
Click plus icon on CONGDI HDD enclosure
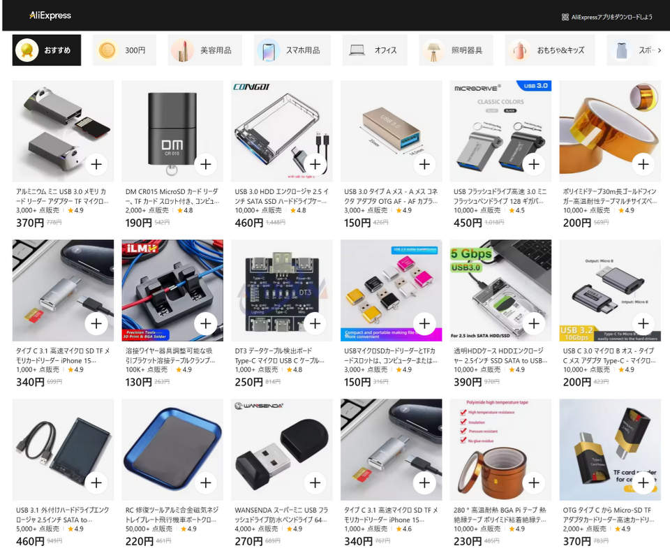315,164
